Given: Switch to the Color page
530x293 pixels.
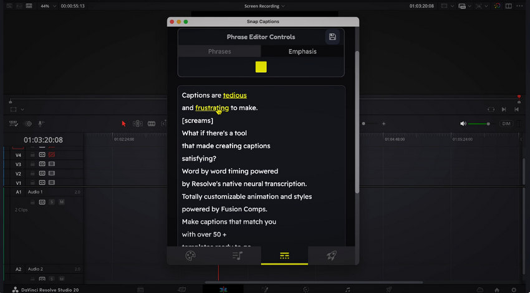Looking at the screenshot, I should tap(306, 290).
